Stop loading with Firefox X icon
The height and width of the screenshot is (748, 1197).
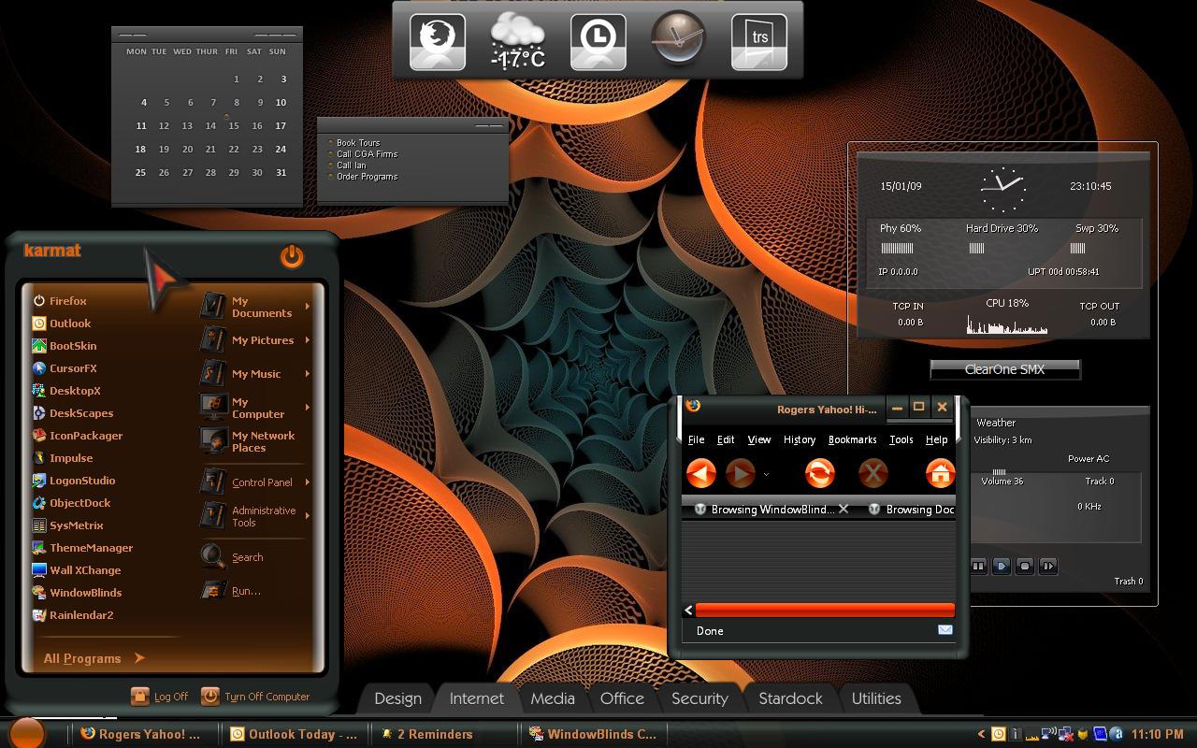point(873,473)
